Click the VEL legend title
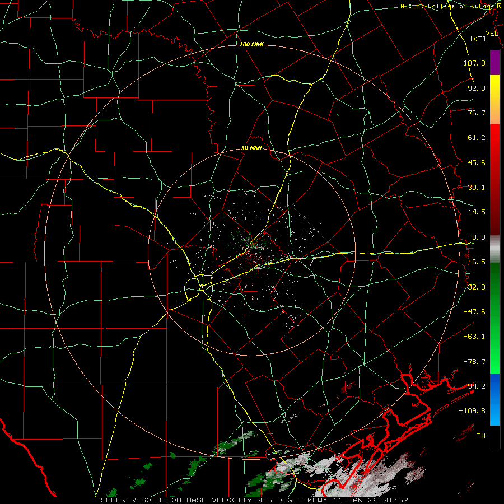 [492, 34]
